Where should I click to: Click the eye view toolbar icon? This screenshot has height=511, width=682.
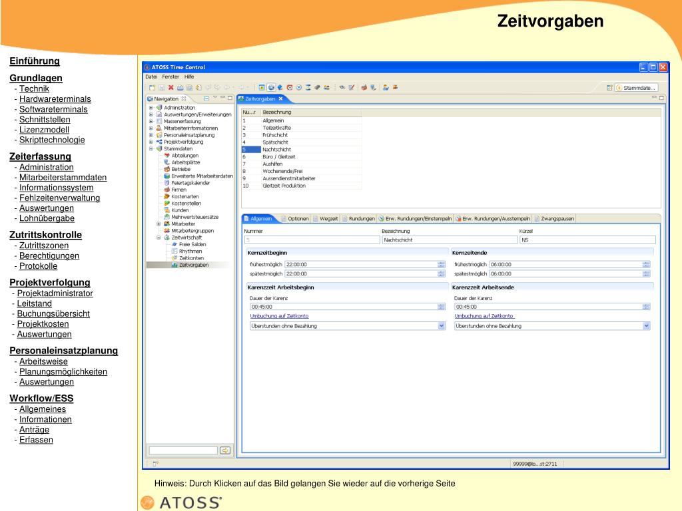click(342, 88)
